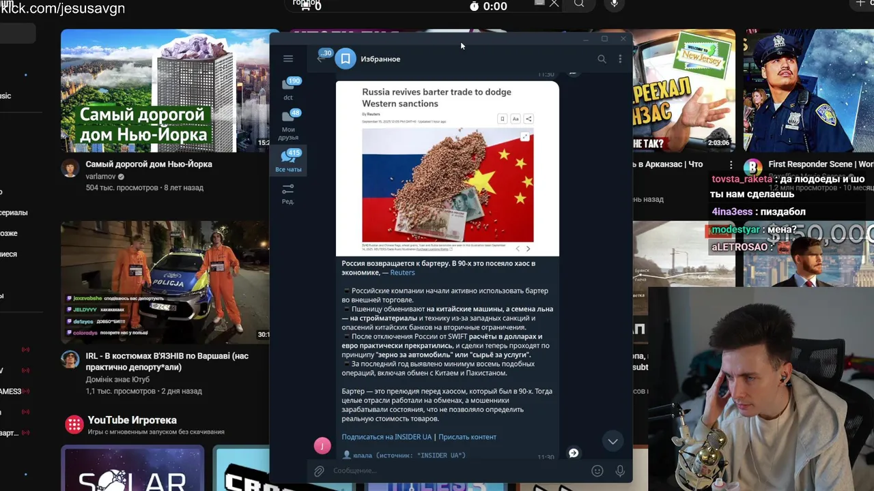
Task: Open the YouTube Игротека heading
Action: pyautogui.click(x=132, y=420)
